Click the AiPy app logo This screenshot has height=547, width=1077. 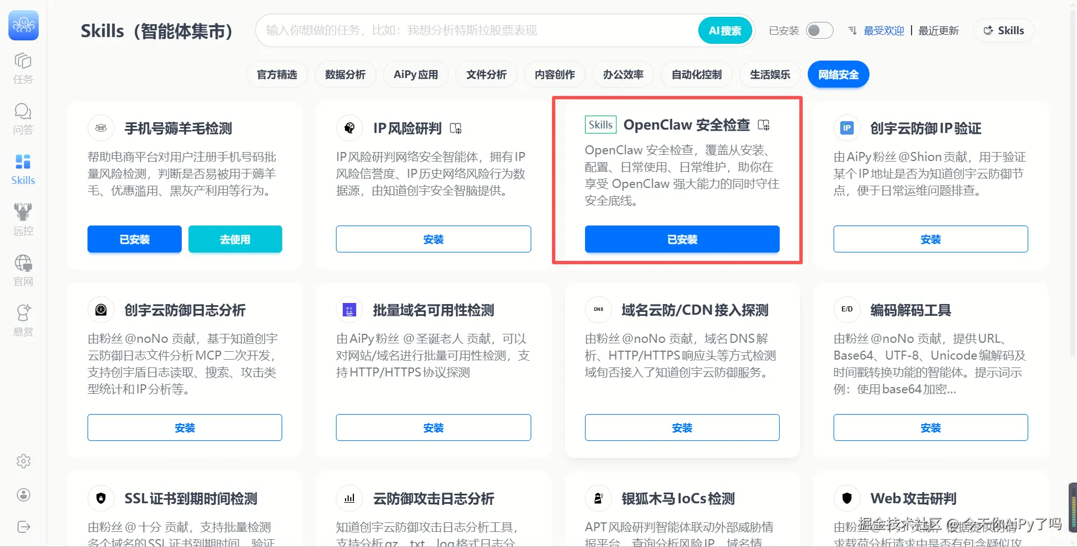[24, 25]
